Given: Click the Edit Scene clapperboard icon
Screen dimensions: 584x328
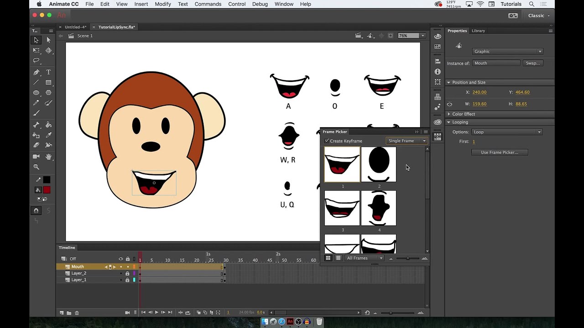Looking at the screenshot, I should click(x=358, y=36).
